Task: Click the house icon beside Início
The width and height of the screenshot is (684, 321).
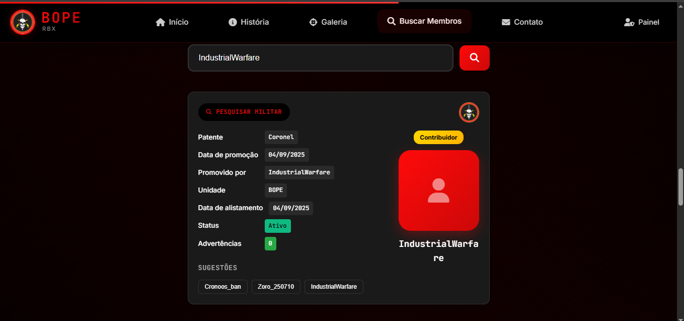Action: pyautogui.click(x=161, y=22)
